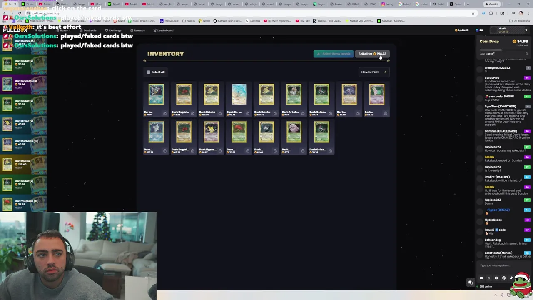533x300 pixels.
Task: Click the notification counter showing 20
Action: pos(479,30)
